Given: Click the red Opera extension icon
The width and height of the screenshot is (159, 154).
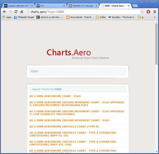Looking at the screenshot, I should (148, 12).
